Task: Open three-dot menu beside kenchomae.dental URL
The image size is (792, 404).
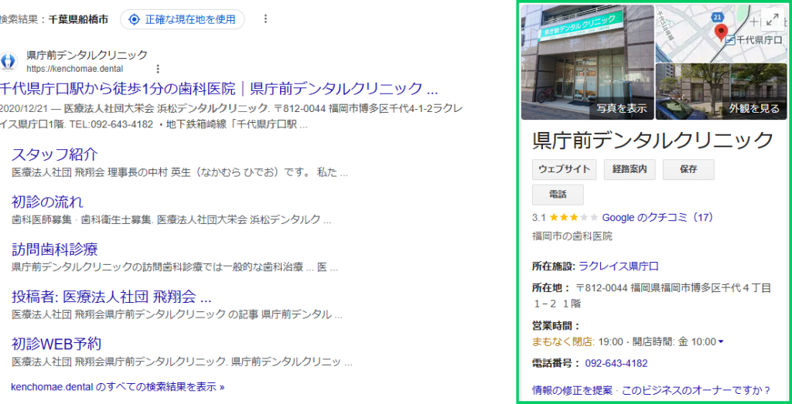Action: [x=159, y=69]
